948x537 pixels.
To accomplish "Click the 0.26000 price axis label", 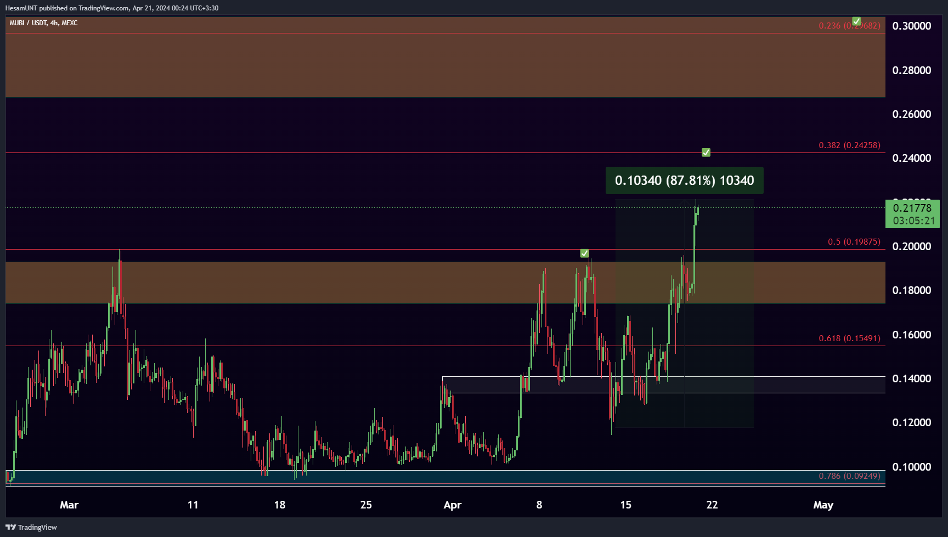I will (912, 114).
